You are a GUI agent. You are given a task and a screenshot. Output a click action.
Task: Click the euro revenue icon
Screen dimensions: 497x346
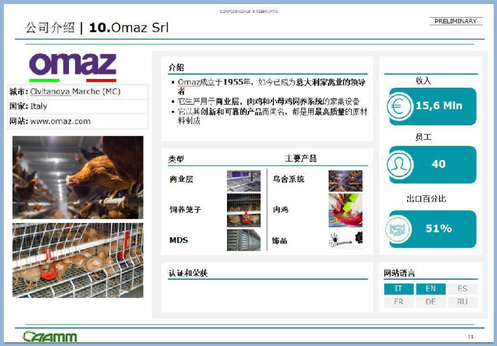click(x=400, y=106)
